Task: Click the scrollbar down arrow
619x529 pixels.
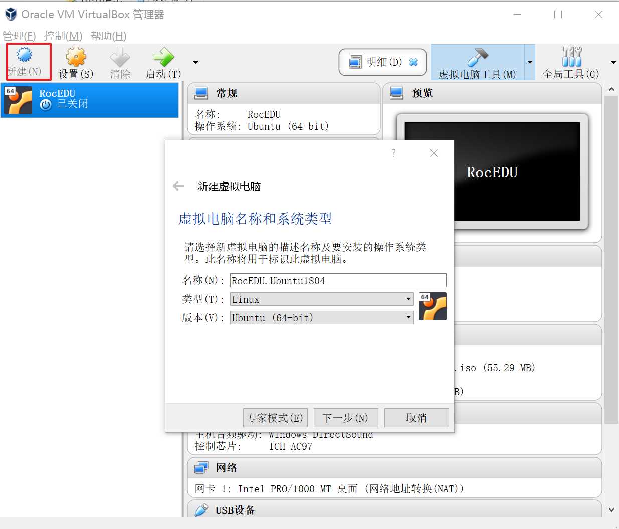Action: [x=611, y=510]
